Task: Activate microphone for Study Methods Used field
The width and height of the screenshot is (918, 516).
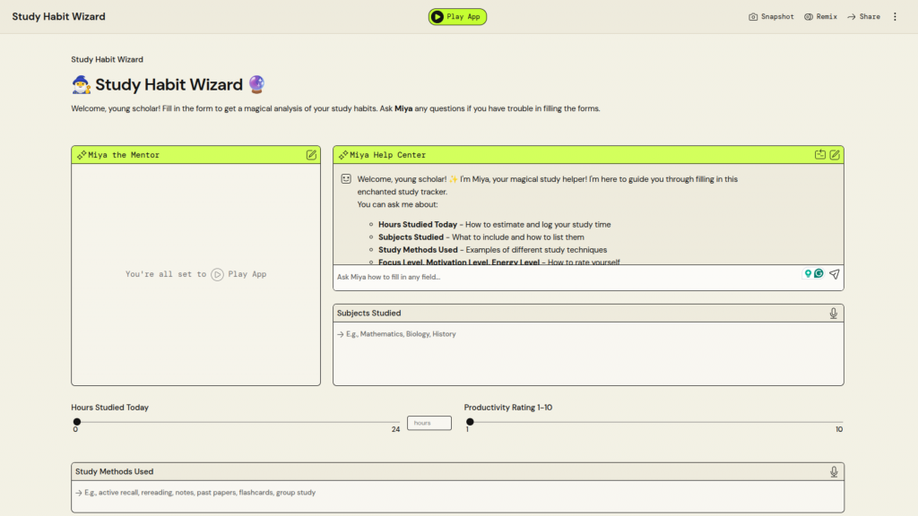Action: point(834,472)
